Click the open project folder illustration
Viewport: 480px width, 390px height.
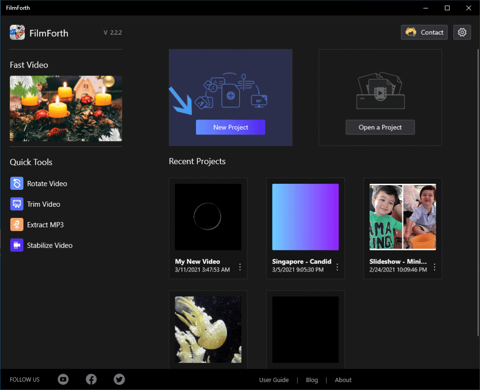point(380,90)
